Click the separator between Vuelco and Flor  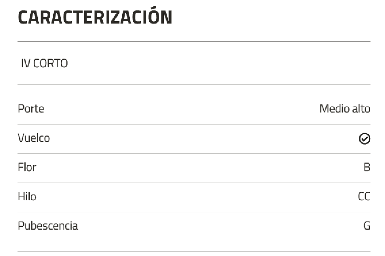tap(194, 154)
